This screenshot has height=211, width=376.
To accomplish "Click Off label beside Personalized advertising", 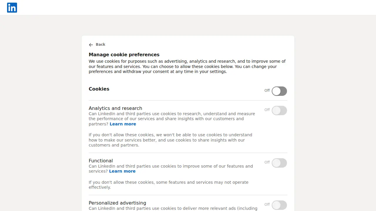I will click(x=267, y=205).
